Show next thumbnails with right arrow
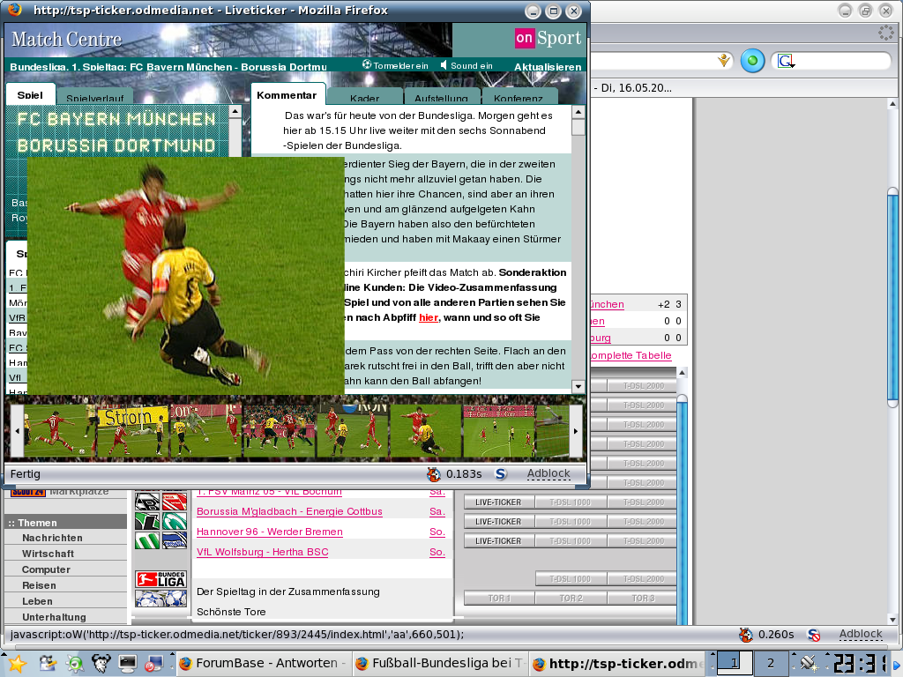 [x=575, y=430]
